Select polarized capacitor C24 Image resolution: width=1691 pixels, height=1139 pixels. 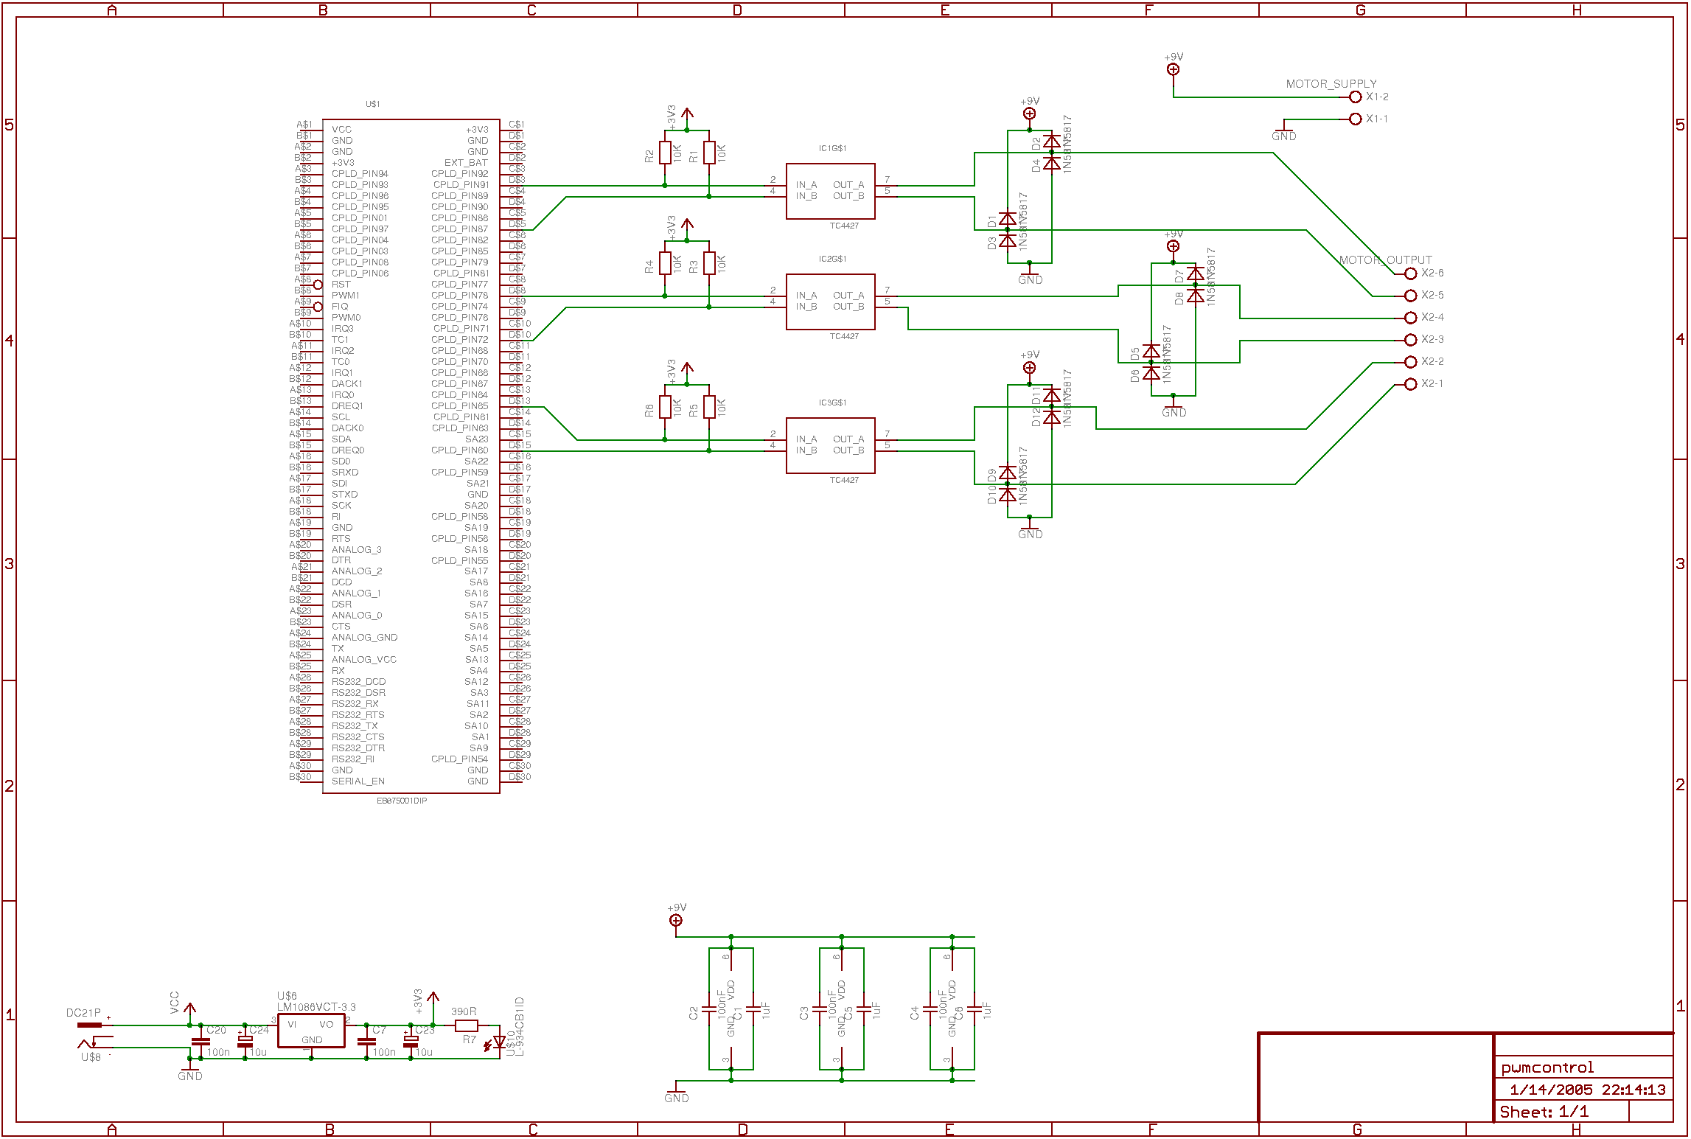click(245, 1042)
